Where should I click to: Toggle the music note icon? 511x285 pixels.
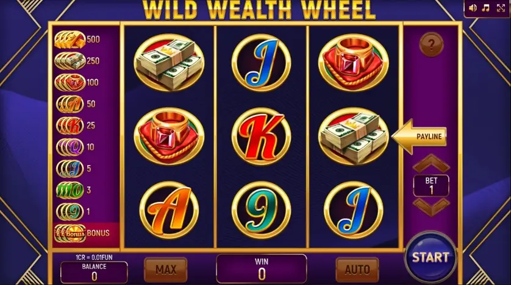[485, 8]
